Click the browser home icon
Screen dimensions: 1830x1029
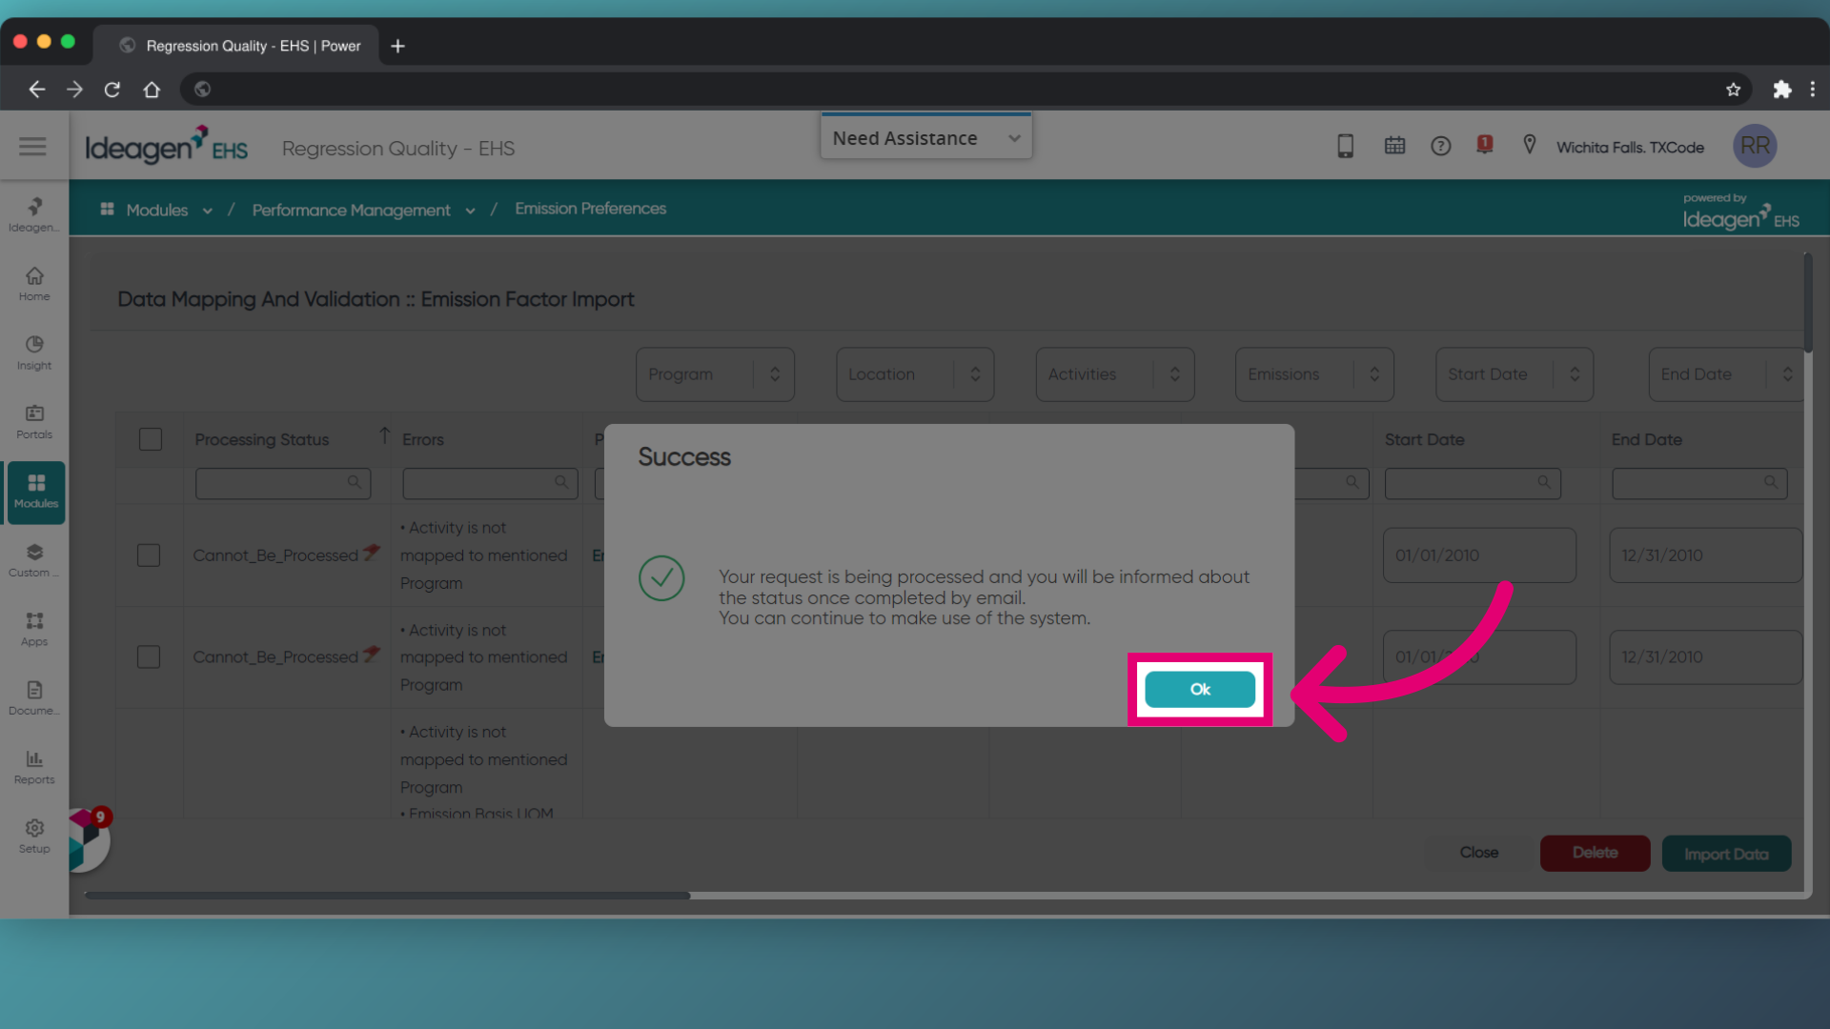(x=152, y=89)
